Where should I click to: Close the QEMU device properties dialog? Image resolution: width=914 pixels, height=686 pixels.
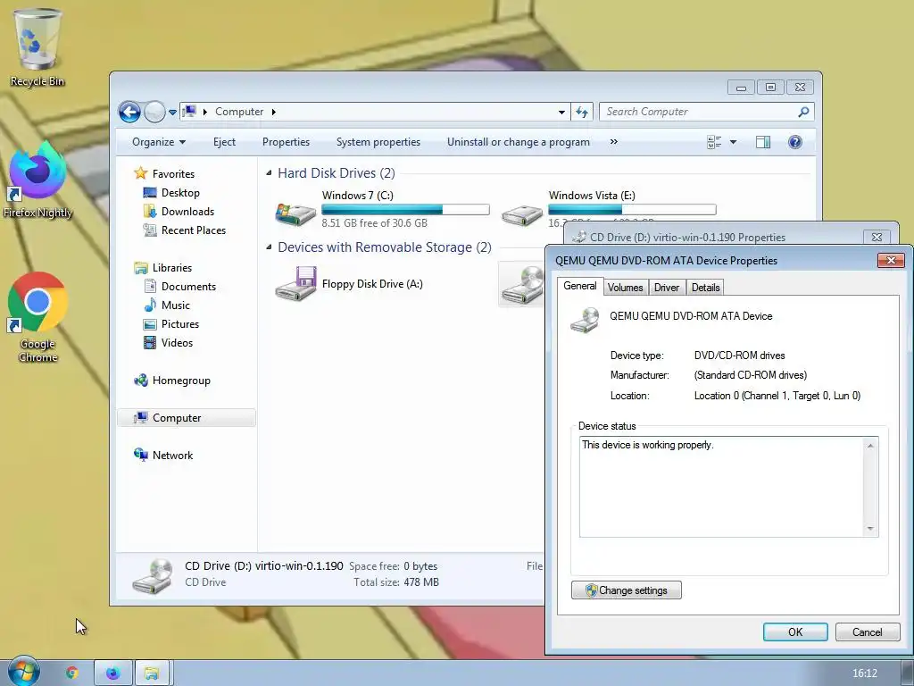coord(891,260)
